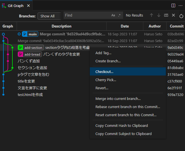Screen dimensions: 185x151
Task: Click the Author column header
Action: coord(155,26)
